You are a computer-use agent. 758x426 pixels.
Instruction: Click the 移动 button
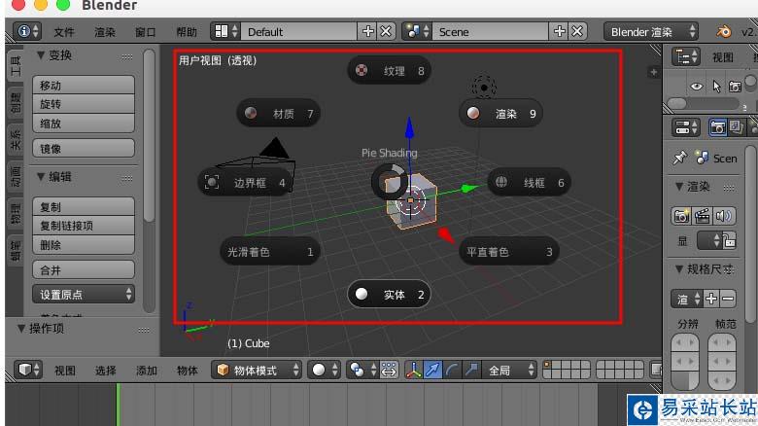tap(84, 86)
